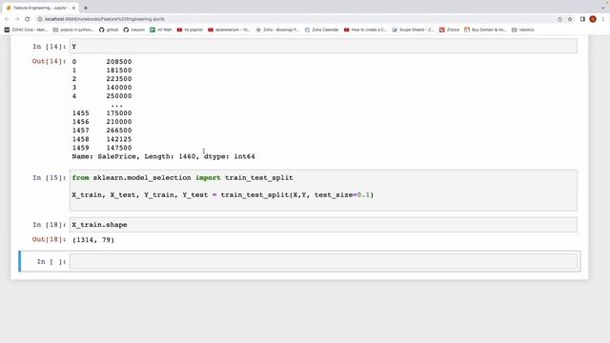Close the Feature Engineering tab
The width and height of the screenshot is (610, 343).
click(73, 8)
